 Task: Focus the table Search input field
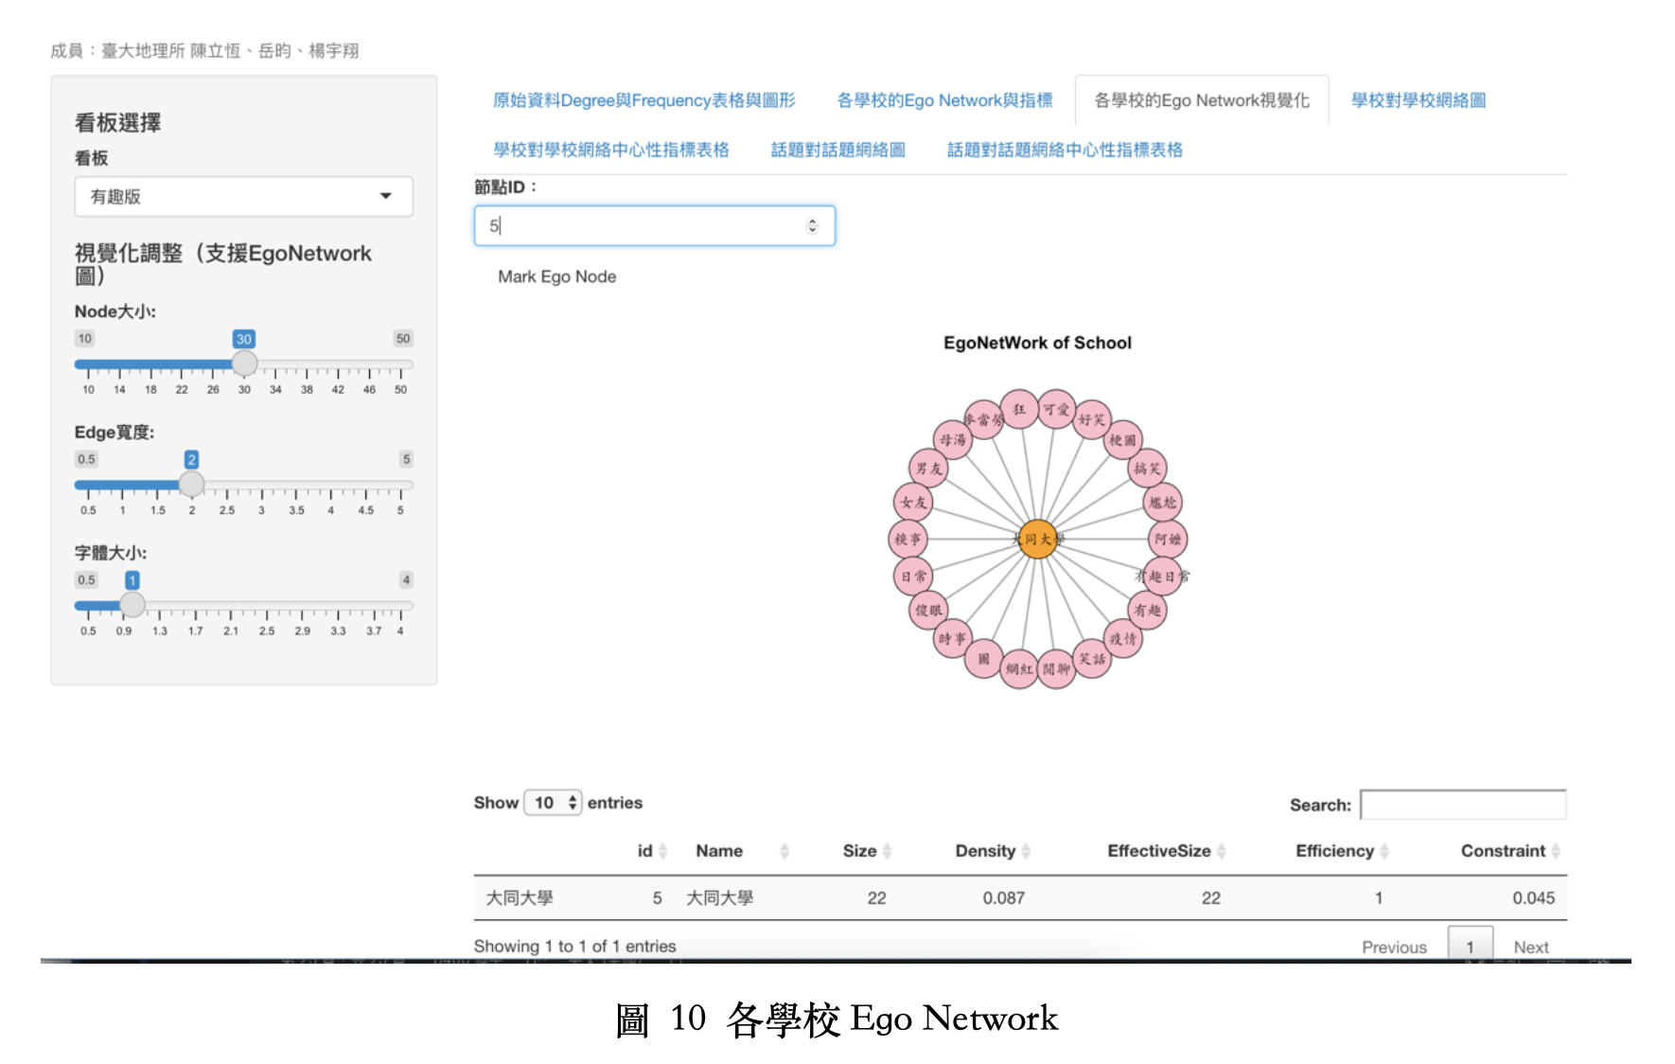point(1462,805)
